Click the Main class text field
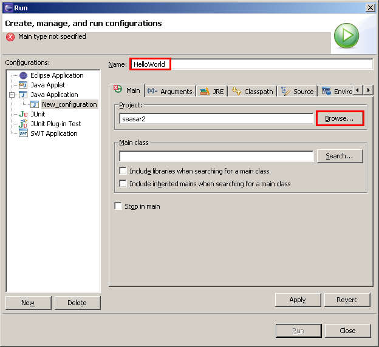Image resolution: width=379 pixels, height=347 pixels. pyautogui.click(x=216, y=156)
